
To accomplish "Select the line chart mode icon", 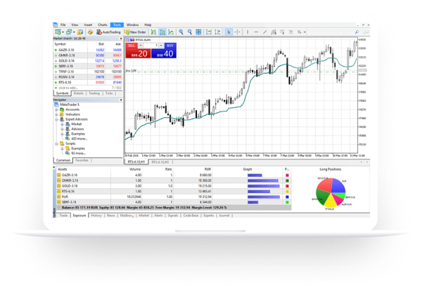I will tap(170, 32).
